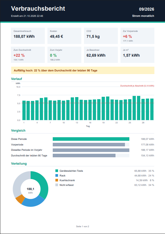Click the 14,39 kWh distribution value

pyautogui.click(x=142, y=180)
